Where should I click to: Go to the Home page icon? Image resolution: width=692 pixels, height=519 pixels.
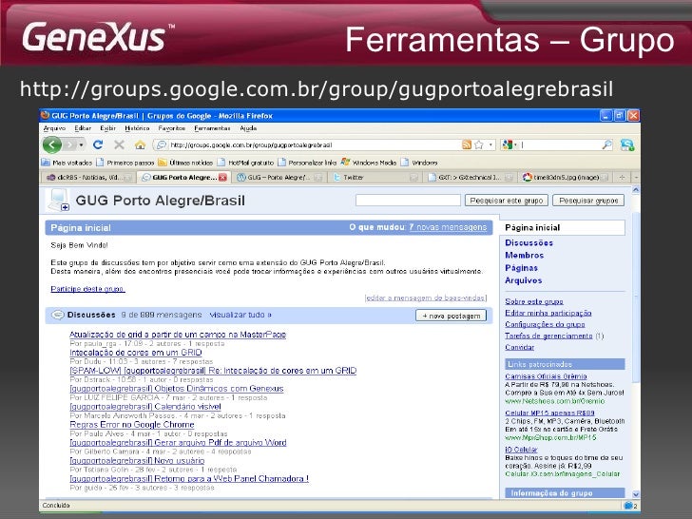140,144
